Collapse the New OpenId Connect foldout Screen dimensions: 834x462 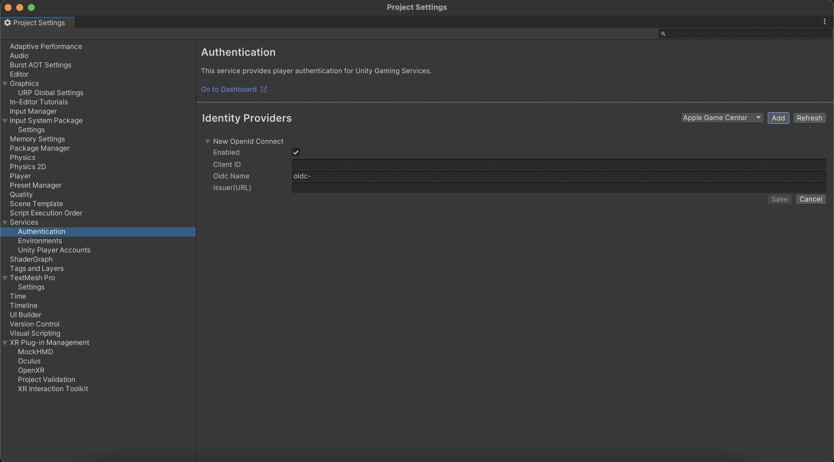[208, 141]
